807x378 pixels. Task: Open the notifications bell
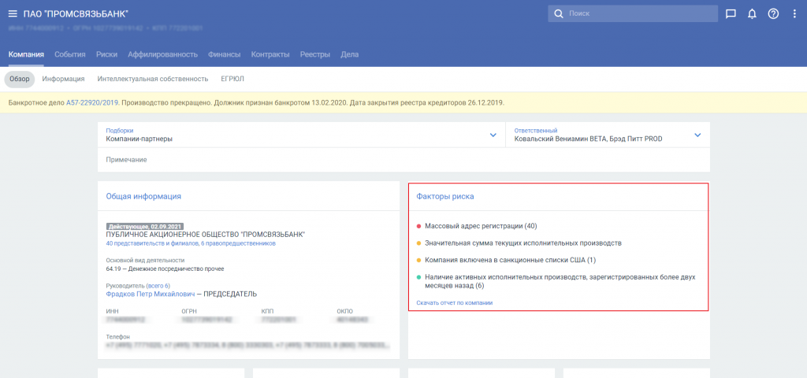752,14
